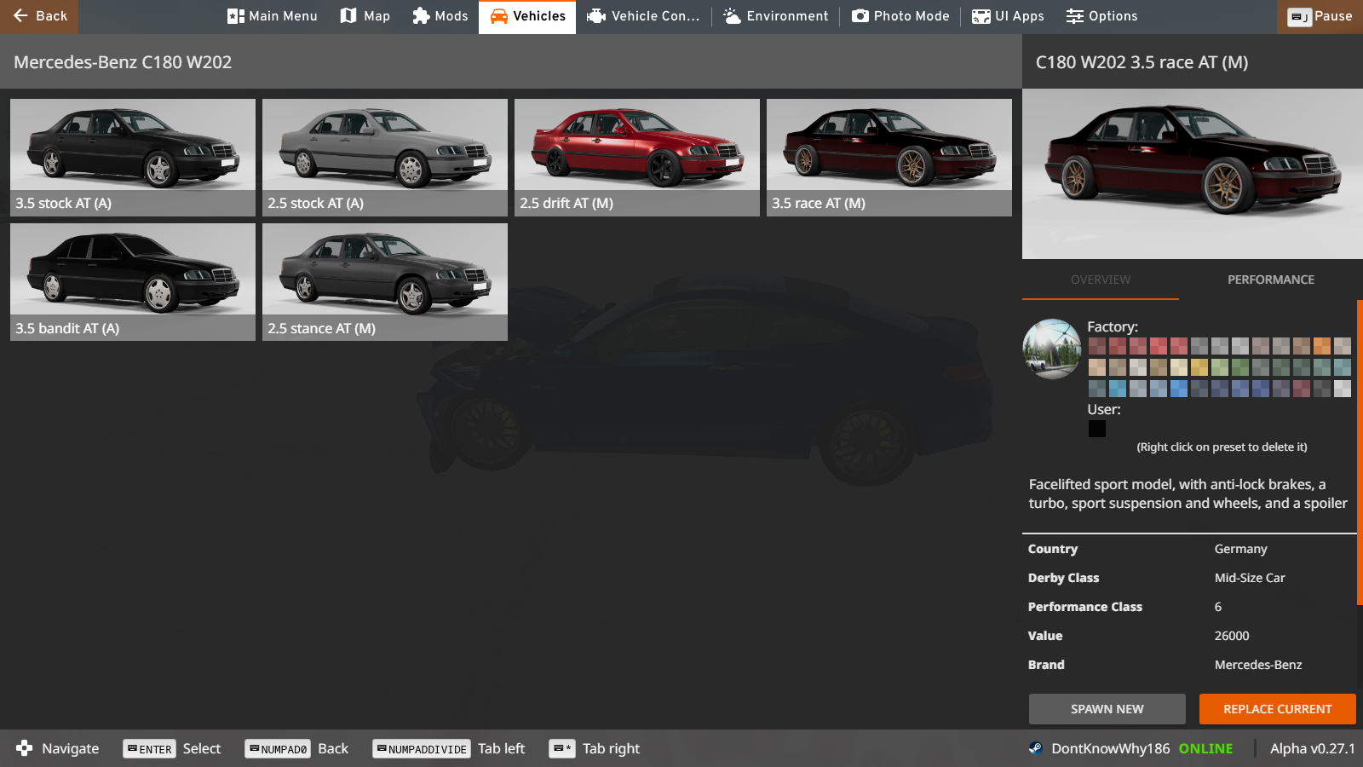Open Mods via the puzzle-piece icon
Screen dimensions: 1363x767
[x=421, y=16]
